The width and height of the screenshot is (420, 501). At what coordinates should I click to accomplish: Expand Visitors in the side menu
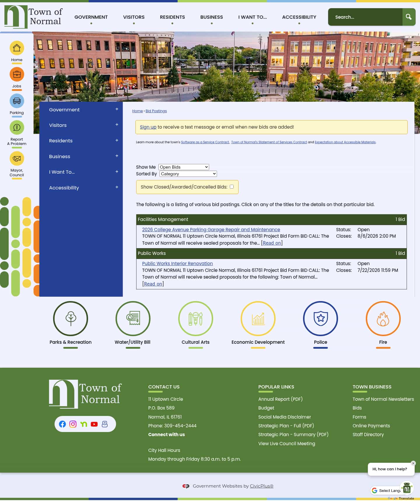coord(117,125)
